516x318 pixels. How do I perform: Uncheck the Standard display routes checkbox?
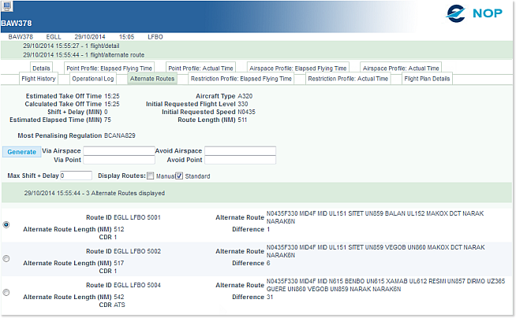click(179, 176)
